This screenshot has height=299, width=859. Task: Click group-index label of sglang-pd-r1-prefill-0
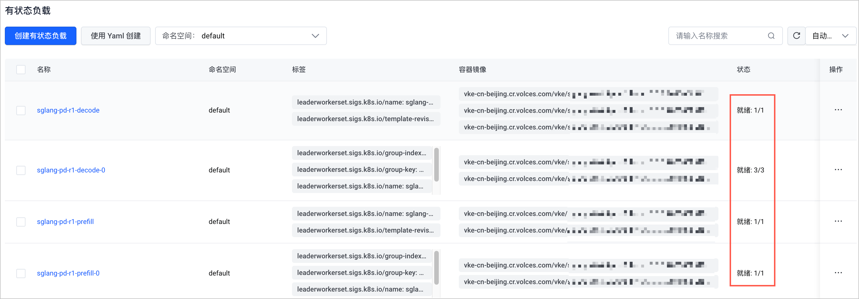pyautogui.click(x=362, y=256)
